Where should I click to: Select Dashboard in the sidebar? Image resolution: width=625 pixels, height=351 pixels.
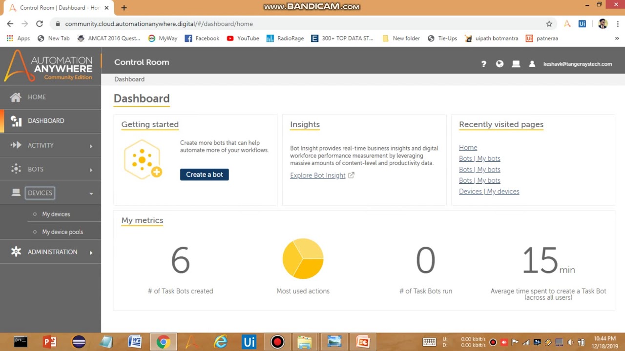click(46, 121)
